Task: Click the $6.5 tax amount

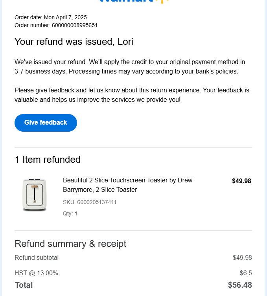Action: coord(245,273)
